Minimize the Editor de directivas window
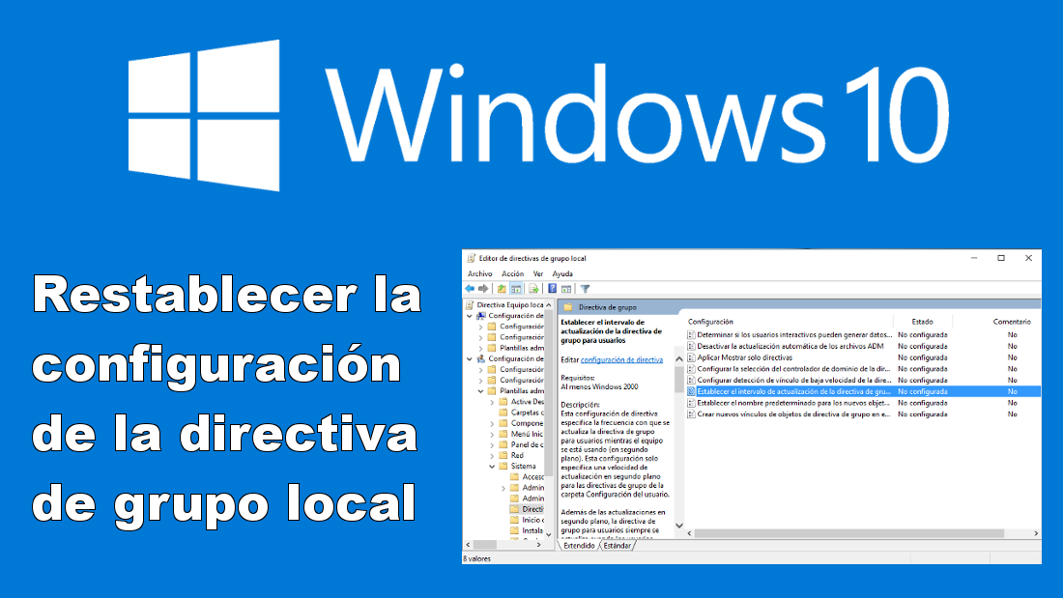1063x598 pixels. pos(973,258)
